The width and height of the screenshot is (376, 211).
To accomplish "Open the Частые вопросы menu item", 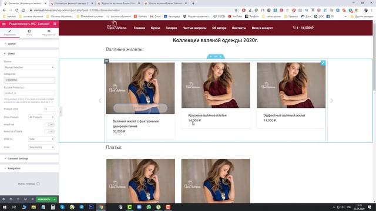I will pyautogui.click(x=194, y=28).
